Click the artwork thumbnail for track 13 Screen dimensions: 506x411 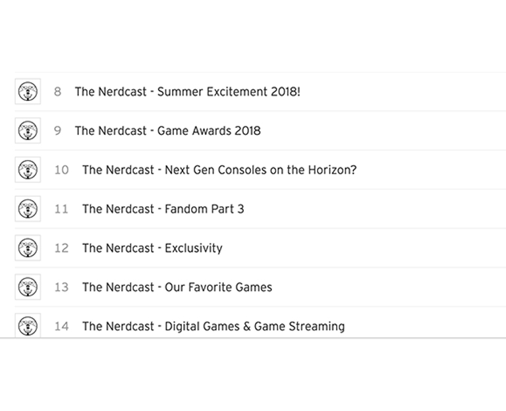pos(28,287)
